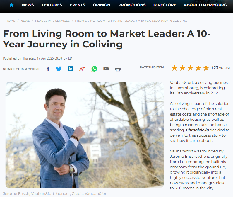Rate the article five stars
This screenshot has height=197, width=233.
pyautogui.click(x=206, y=68)
